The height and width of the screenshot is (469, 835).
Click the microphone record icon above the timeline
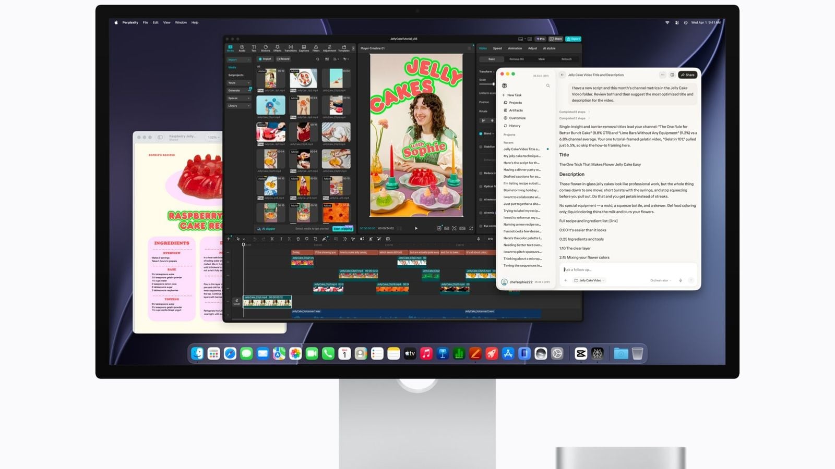[x=479, y=239]
